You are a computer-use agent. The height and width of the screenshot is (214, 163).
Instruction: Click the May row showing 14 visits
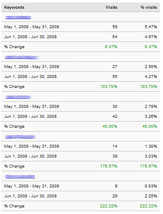click(81, 146)
